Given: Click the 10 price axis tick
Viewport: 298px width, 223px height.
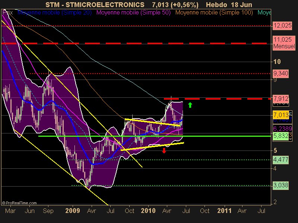Looking at the screenshot, I should pos(277,62).
